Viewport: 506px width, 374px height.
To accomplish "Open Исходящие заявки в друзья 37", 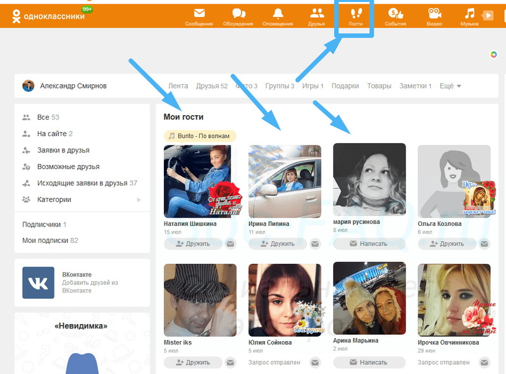I will click(x=87, y=183).
